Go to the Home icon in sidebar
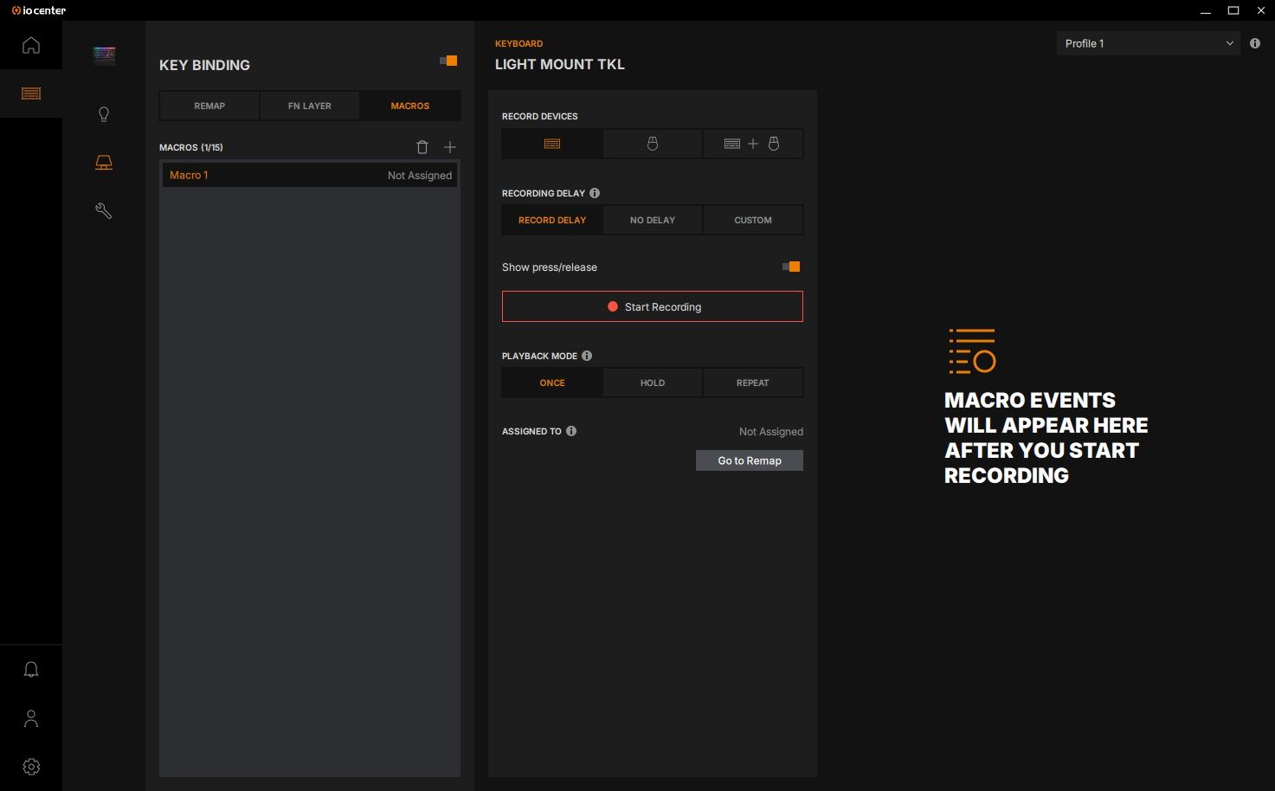 [x=31, y=45]
